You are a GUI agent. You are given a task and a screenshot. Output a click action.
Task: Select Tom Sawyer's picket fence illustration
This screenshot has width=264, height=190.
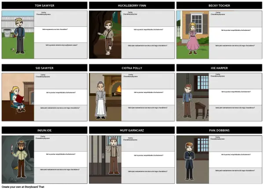pyautogui.click(x=18, y=35)
